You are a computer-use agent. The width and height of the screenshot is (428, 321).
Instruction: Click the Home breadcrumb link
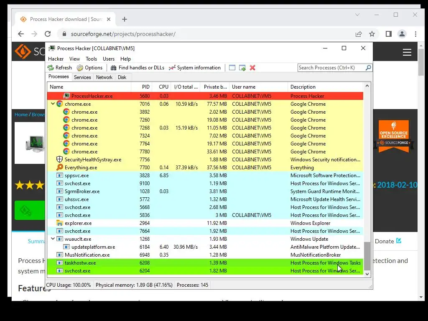click(21, 115)
